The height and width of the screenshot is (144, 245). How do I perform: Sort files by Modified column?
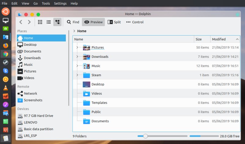click(x=219, y=39)
